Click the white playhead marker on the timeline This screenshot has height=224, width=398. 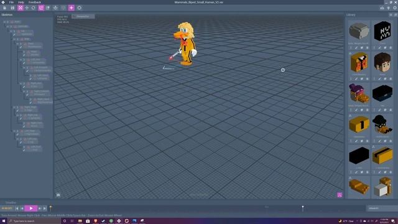click(303, 208)
